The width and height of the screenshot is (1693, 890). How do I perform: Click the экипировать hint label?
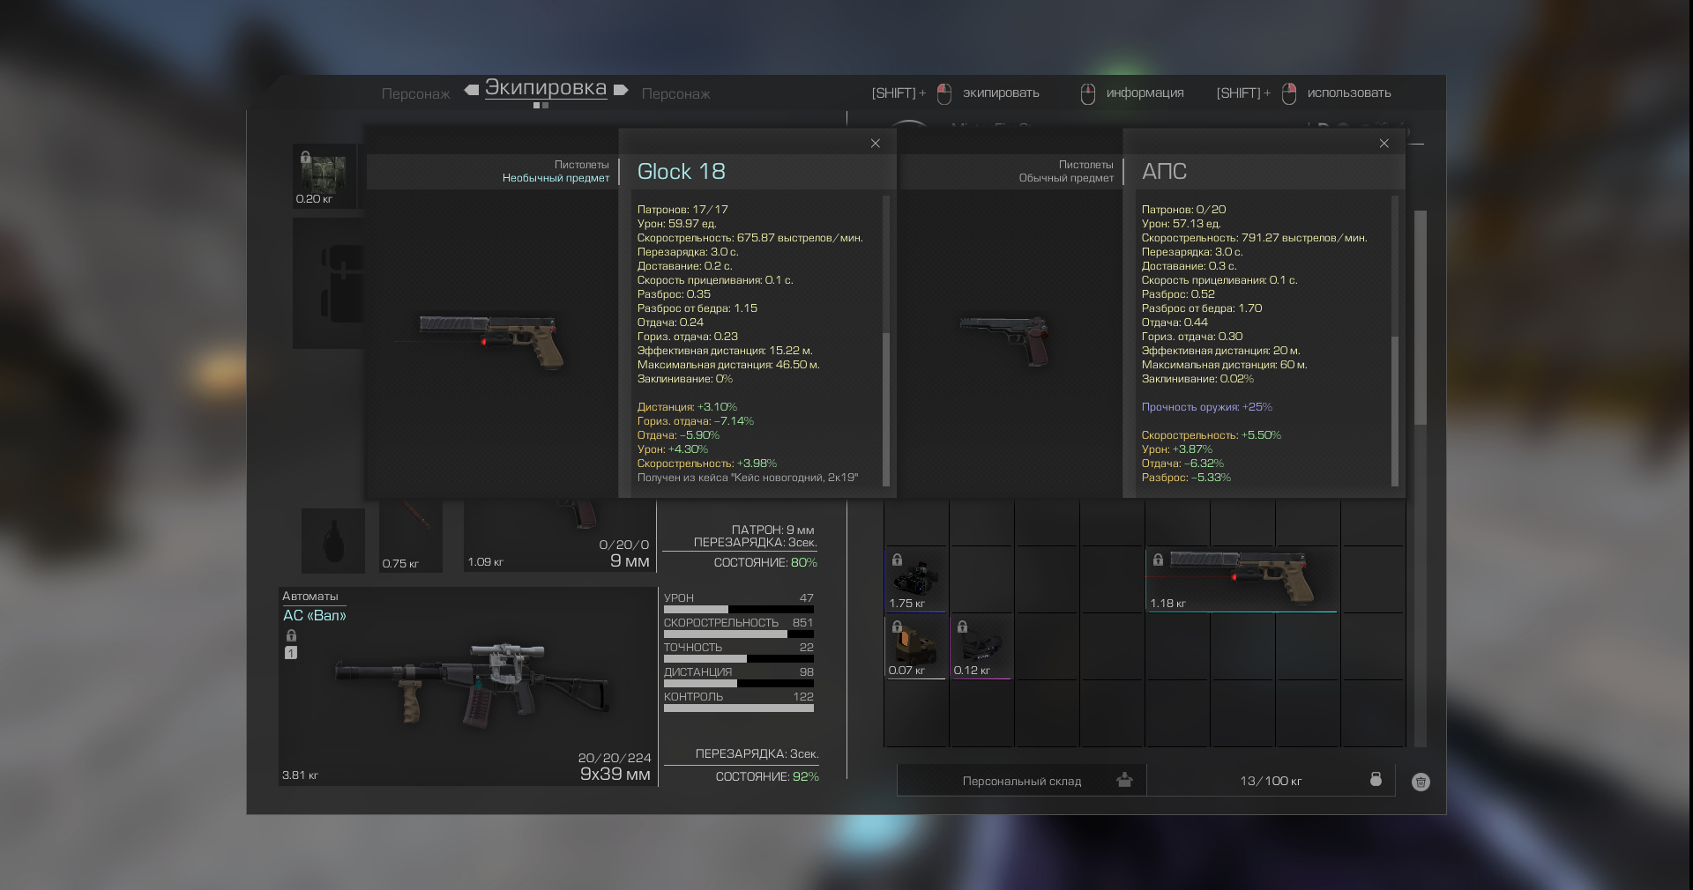pos(1001,93)
